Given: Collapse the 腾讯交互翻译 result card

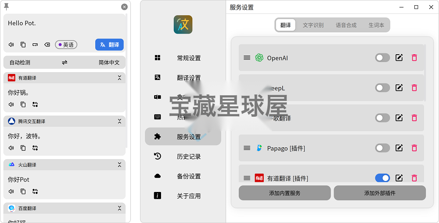Looking at the screenshot, I should click(x=119, y=121).
